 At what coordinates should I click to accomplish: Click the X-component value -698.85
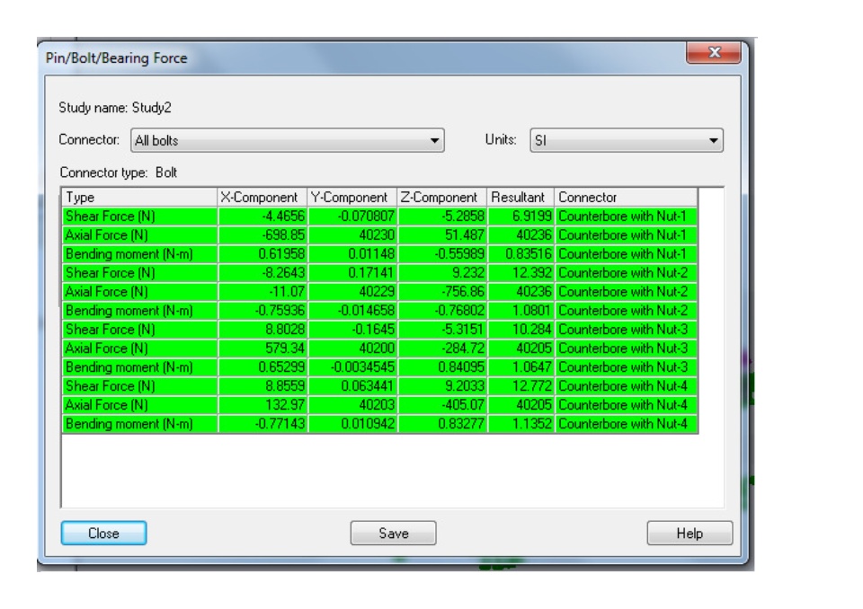[283, 235]
